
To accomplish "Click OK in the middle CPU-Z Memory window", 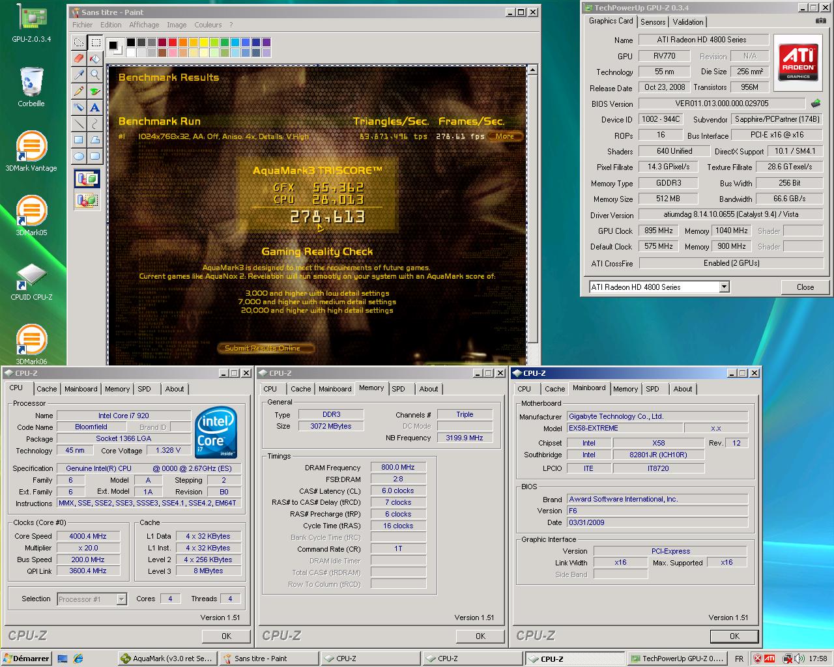I will [480, 636].
